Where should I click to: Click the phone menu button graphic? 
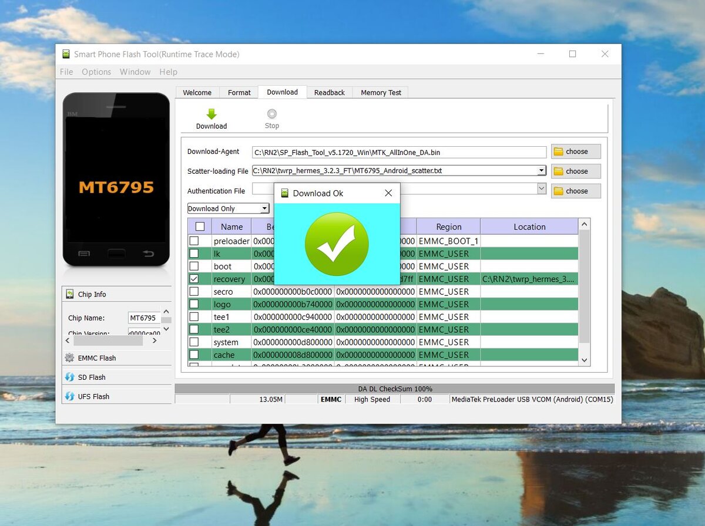point(84,254)
